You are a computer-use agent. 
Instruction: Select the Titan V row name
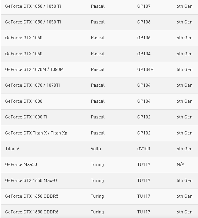tap(12, 149)
